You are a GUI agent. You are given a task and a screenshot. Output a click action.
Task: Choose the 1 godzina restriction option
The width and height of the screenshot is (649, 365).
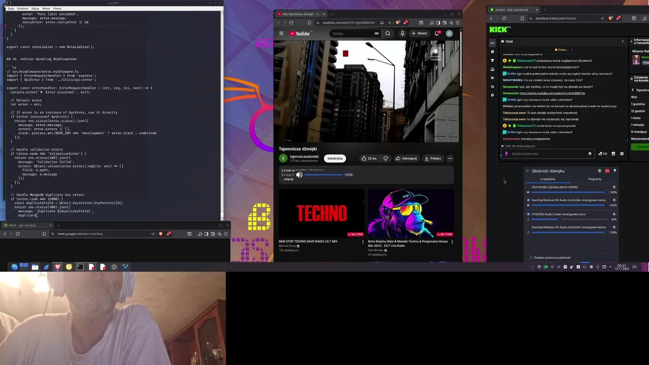click(x=638, y=104)
